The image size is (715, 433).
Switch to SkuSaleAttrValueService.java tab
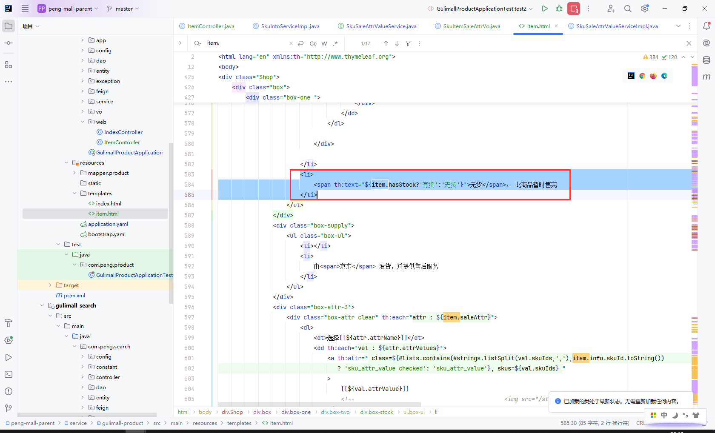[x=377, y=26]
